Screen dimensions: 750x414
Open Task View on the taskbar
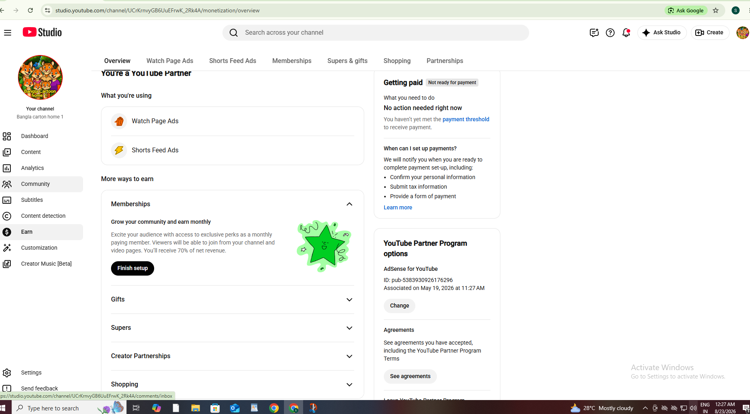pyautogui.click(x=136, y=408)
